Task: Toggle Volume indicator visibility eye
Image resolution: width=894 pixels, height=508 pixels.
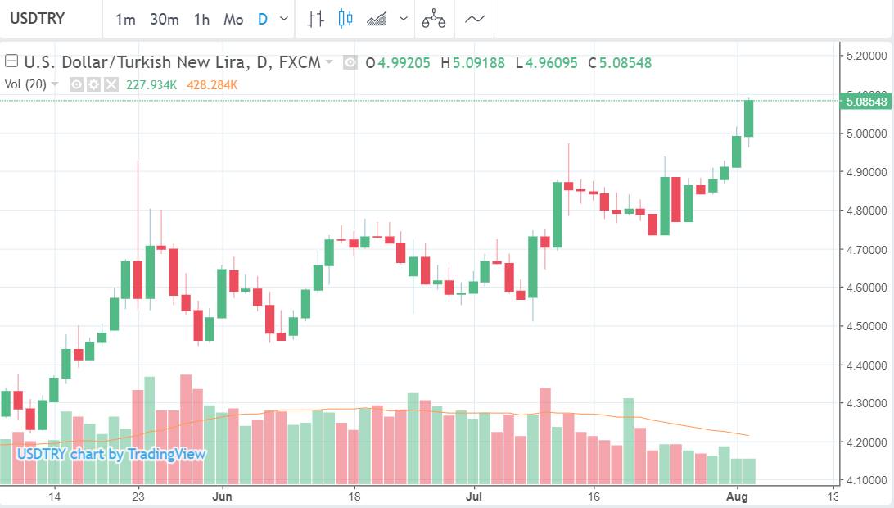Action: coord(76,85)
